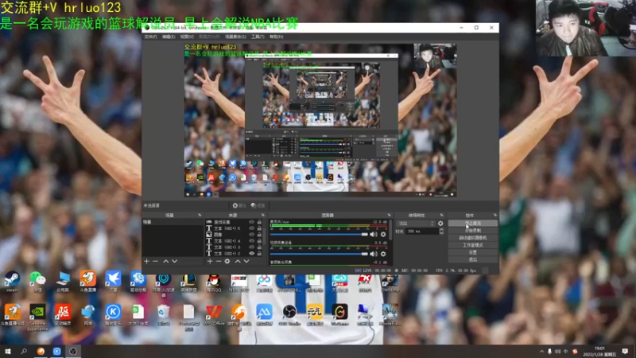
Task: Open GeForce Experience desktop shortcut
Action: click(37, 317)
